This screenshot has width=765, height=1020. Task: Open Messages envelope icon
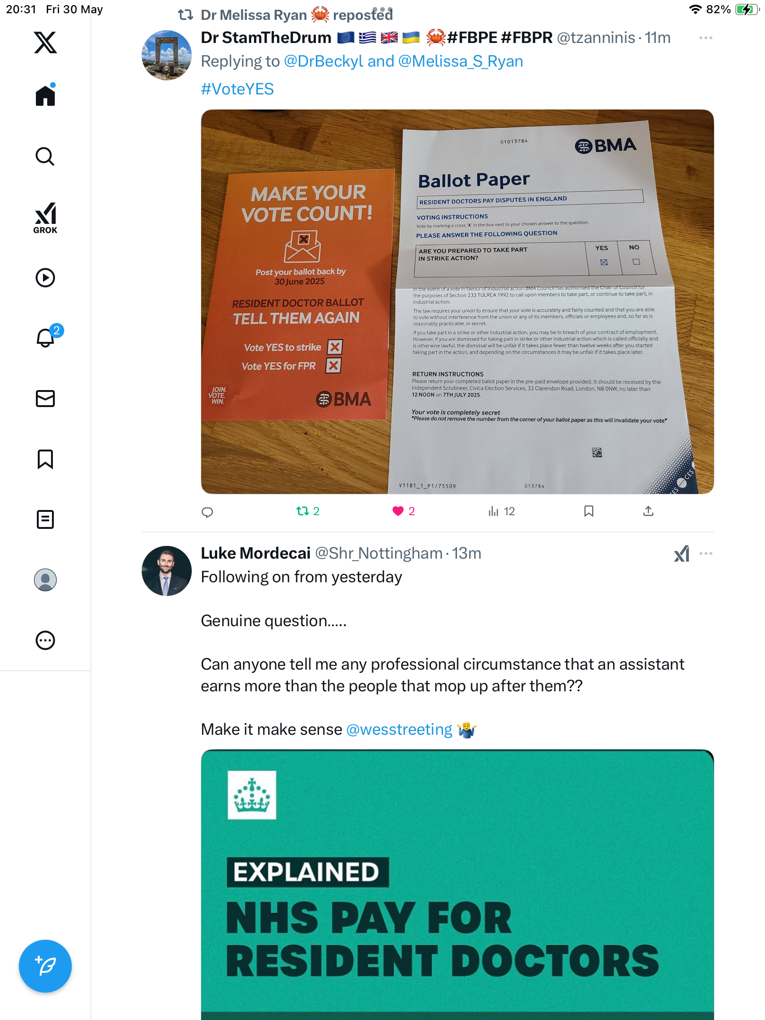pos(45,399)
